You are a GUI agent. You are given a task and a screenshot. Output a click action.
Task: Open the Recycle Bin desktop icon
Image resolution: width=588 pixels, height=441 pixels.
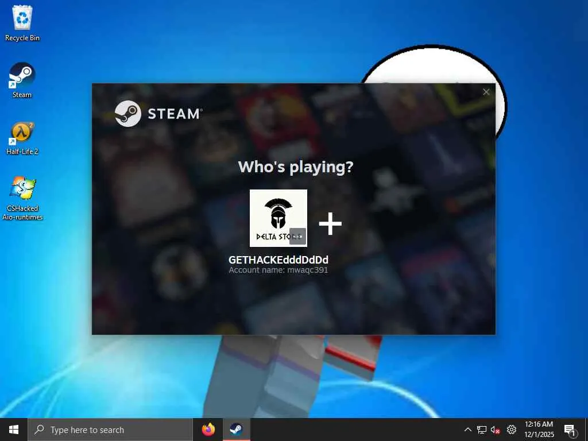tap(22, 23)
